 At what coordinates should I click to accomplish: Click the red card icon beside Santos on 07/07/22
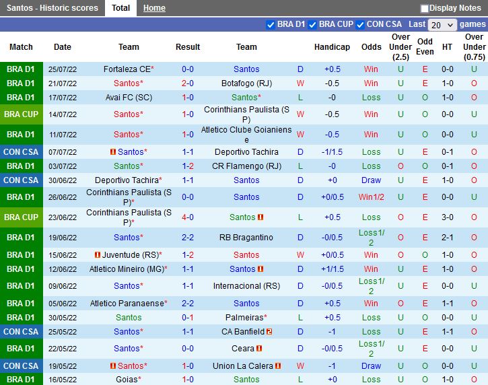[113, 152]
